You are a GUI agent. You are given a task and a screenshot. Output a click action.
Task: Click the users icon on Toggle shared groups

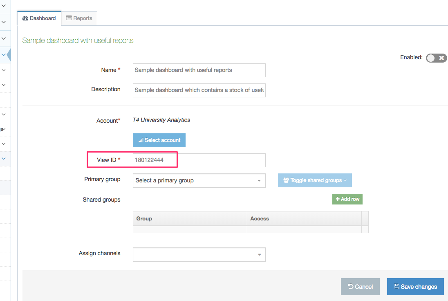(286, 180)
